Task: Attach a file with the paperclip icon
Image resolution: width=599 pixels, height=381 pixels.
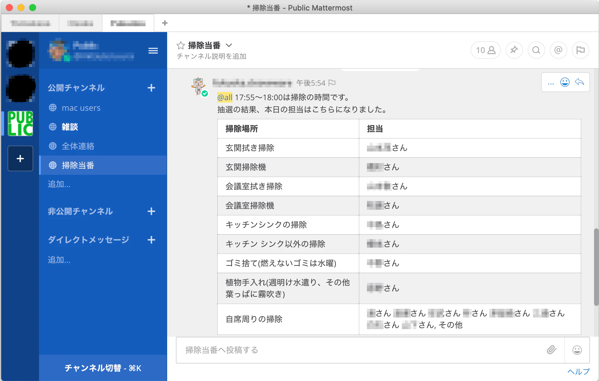Action: tap(552, 350)
